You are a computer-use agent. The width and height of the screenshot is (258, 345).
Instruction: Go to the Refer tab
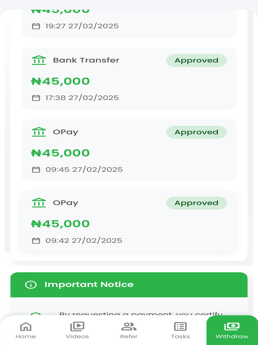[129, 330]
